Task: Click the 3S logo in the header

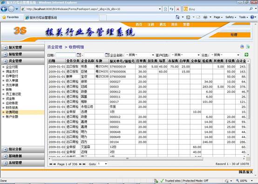Action: click(20, 31)
